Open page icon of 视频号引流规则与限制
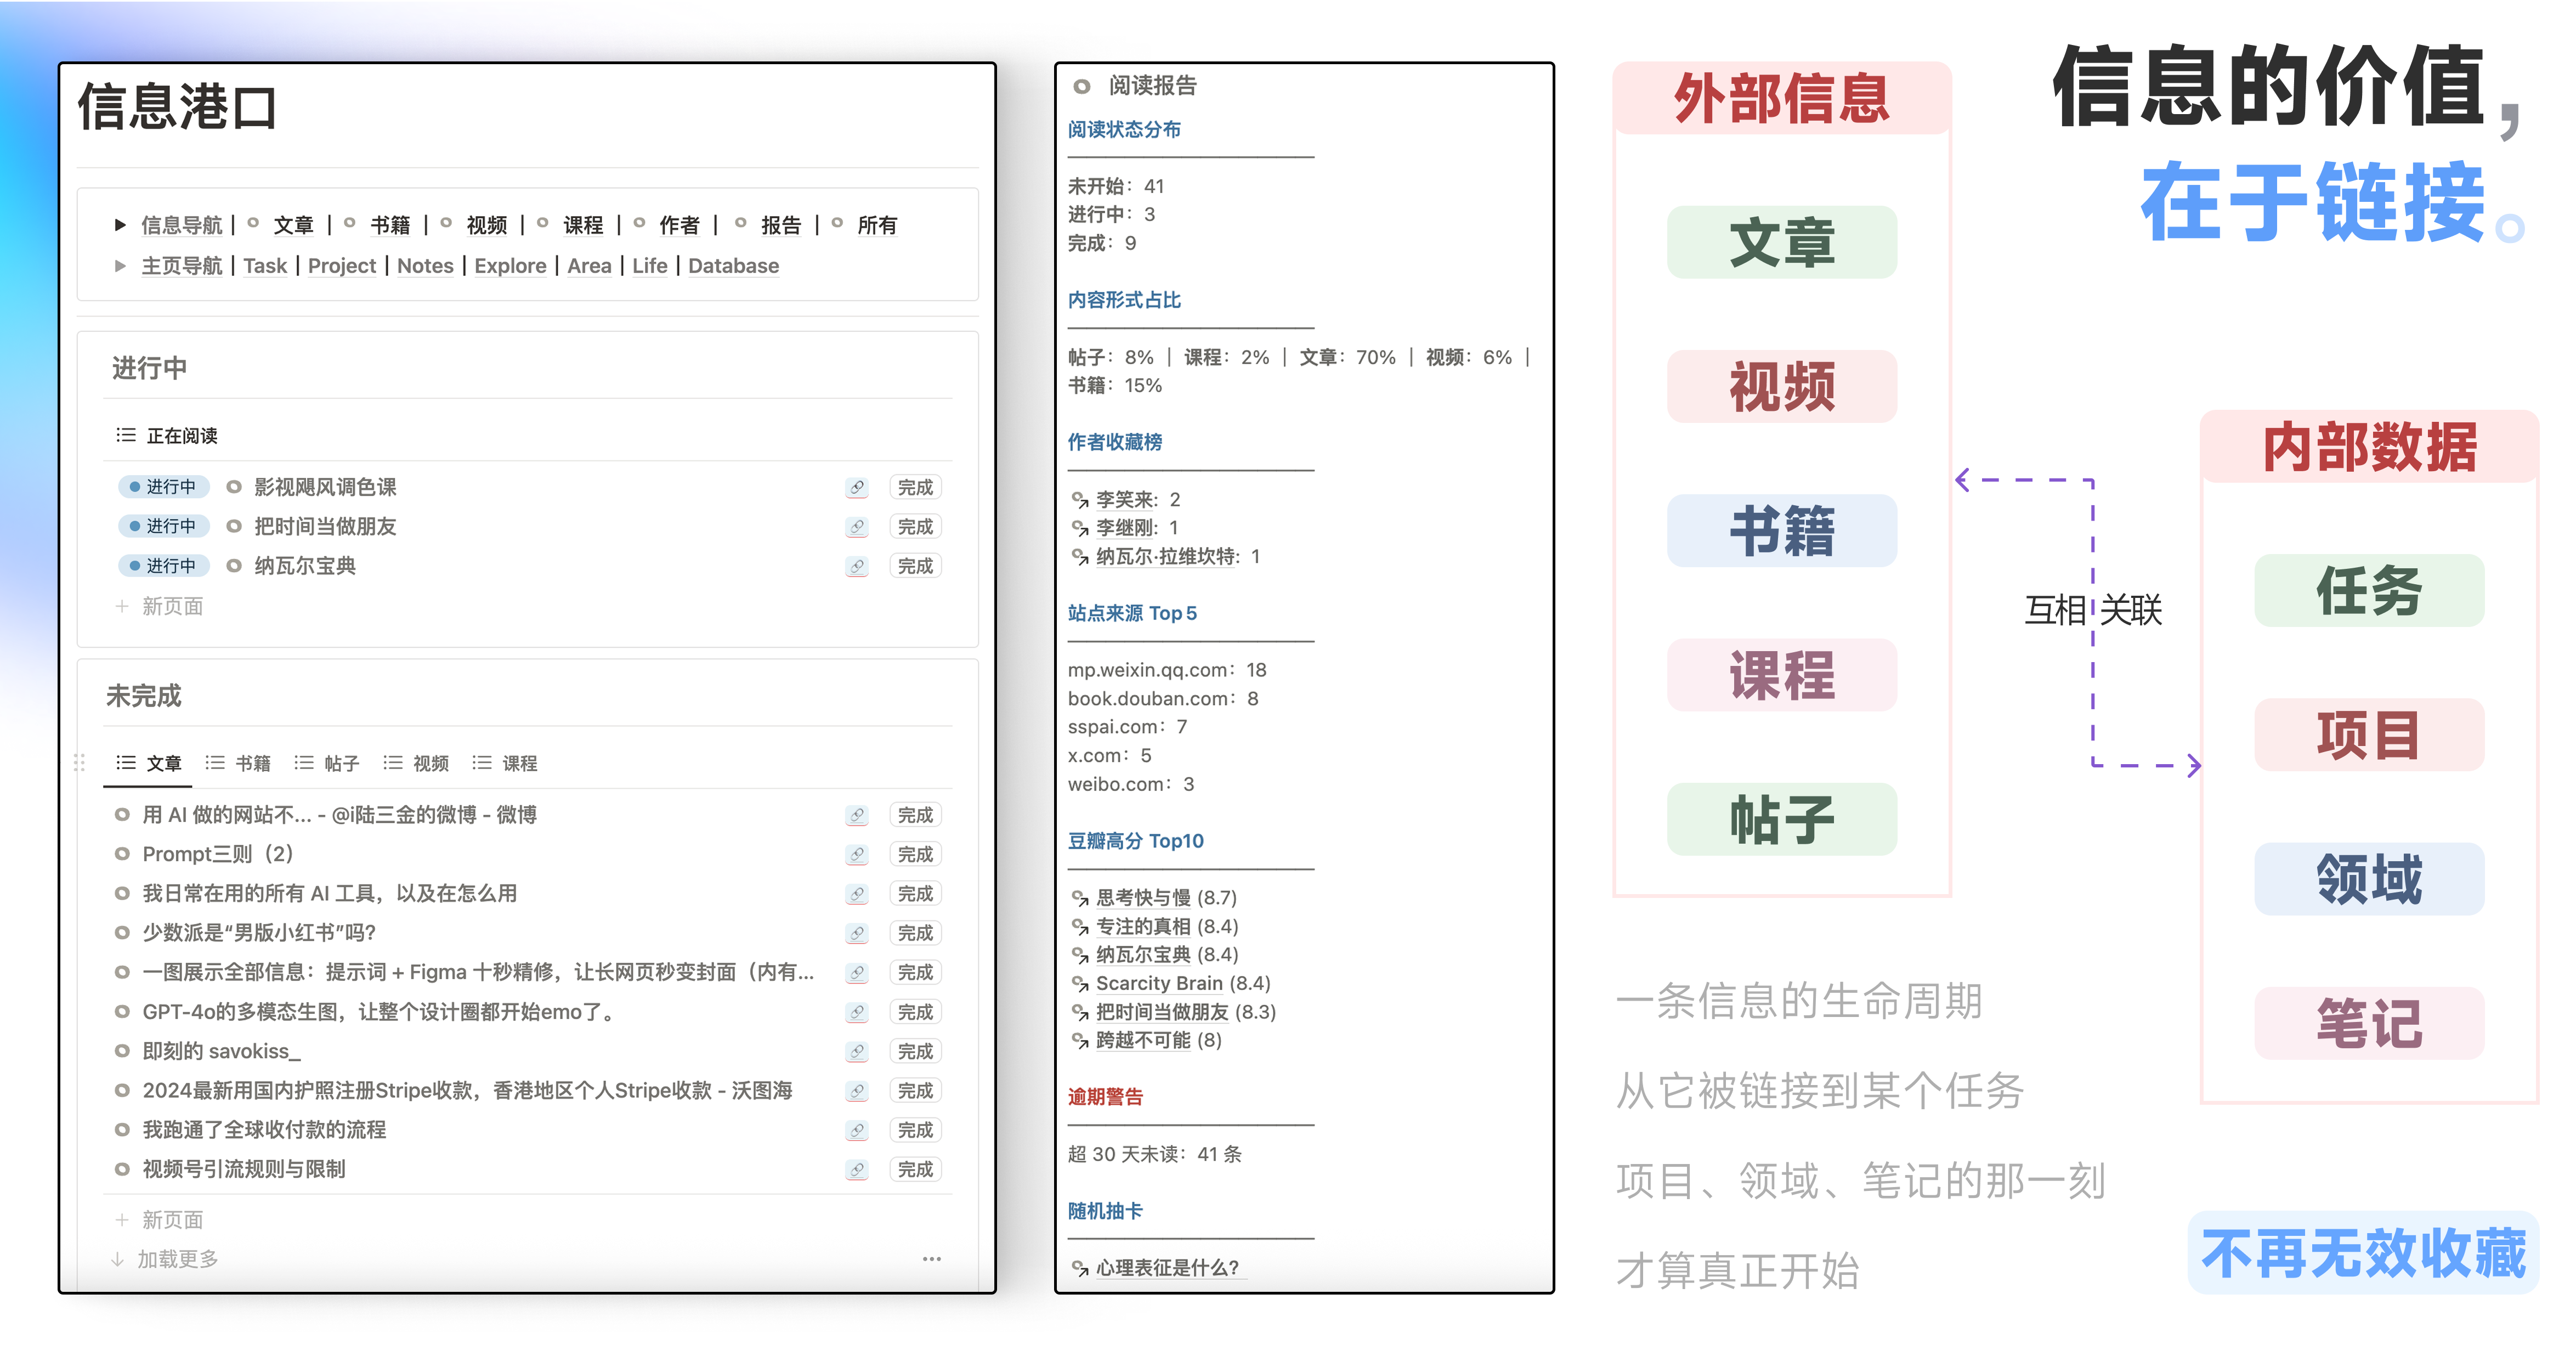Viewport: 2576px width, 1356px height. point(122,1169)
